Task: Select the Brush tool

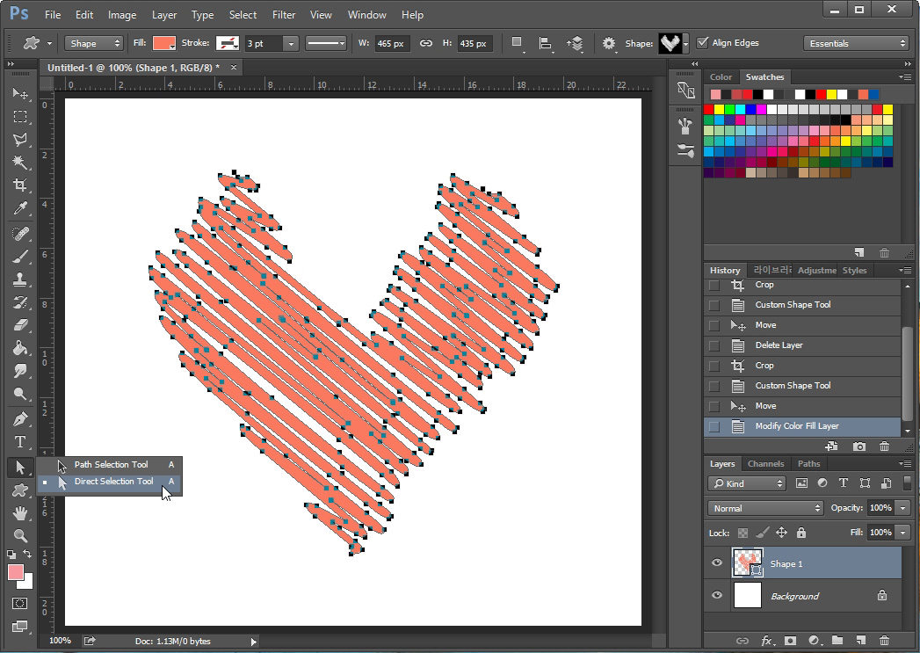Action: 20,257
